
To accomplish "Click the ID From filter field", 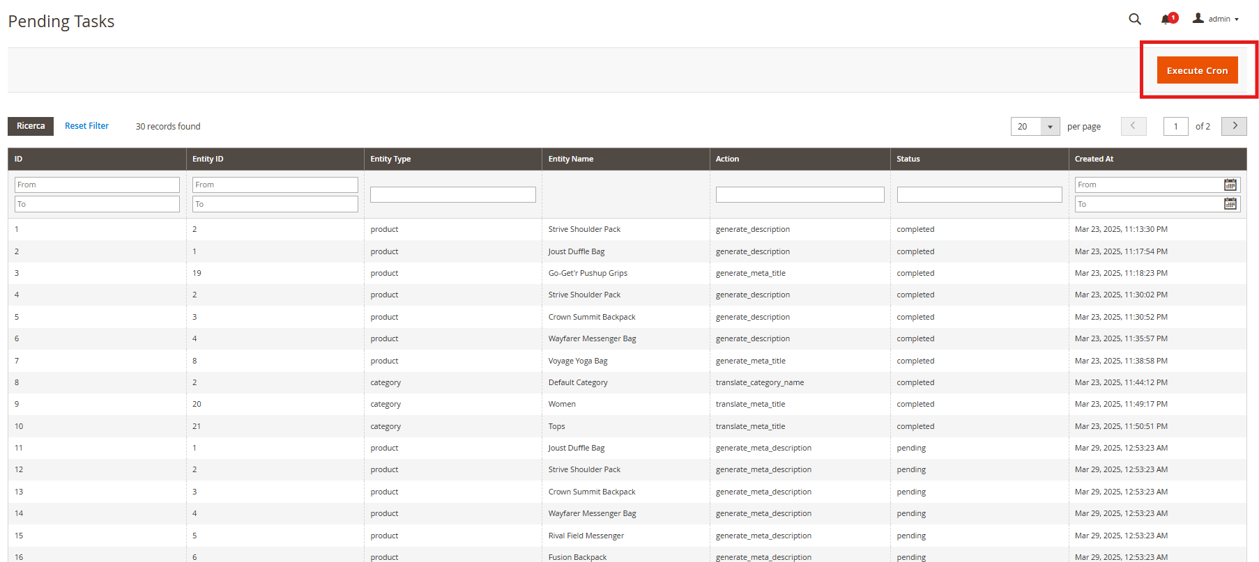I will click(x=97, y=185).
